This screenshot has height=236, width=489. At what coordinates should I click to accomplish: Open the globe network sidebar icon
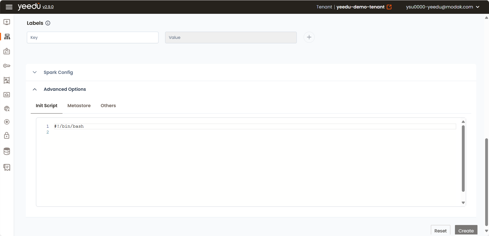point(7,109)
